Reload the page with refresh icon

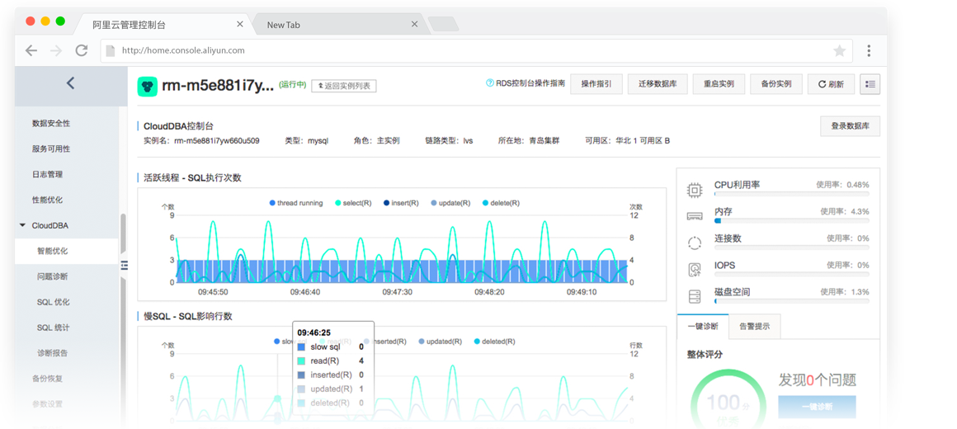point(81,50)
